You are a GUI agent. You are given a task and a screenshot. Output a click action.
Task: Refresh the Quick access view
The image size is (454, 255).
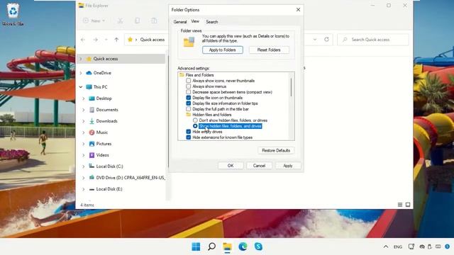326,40
